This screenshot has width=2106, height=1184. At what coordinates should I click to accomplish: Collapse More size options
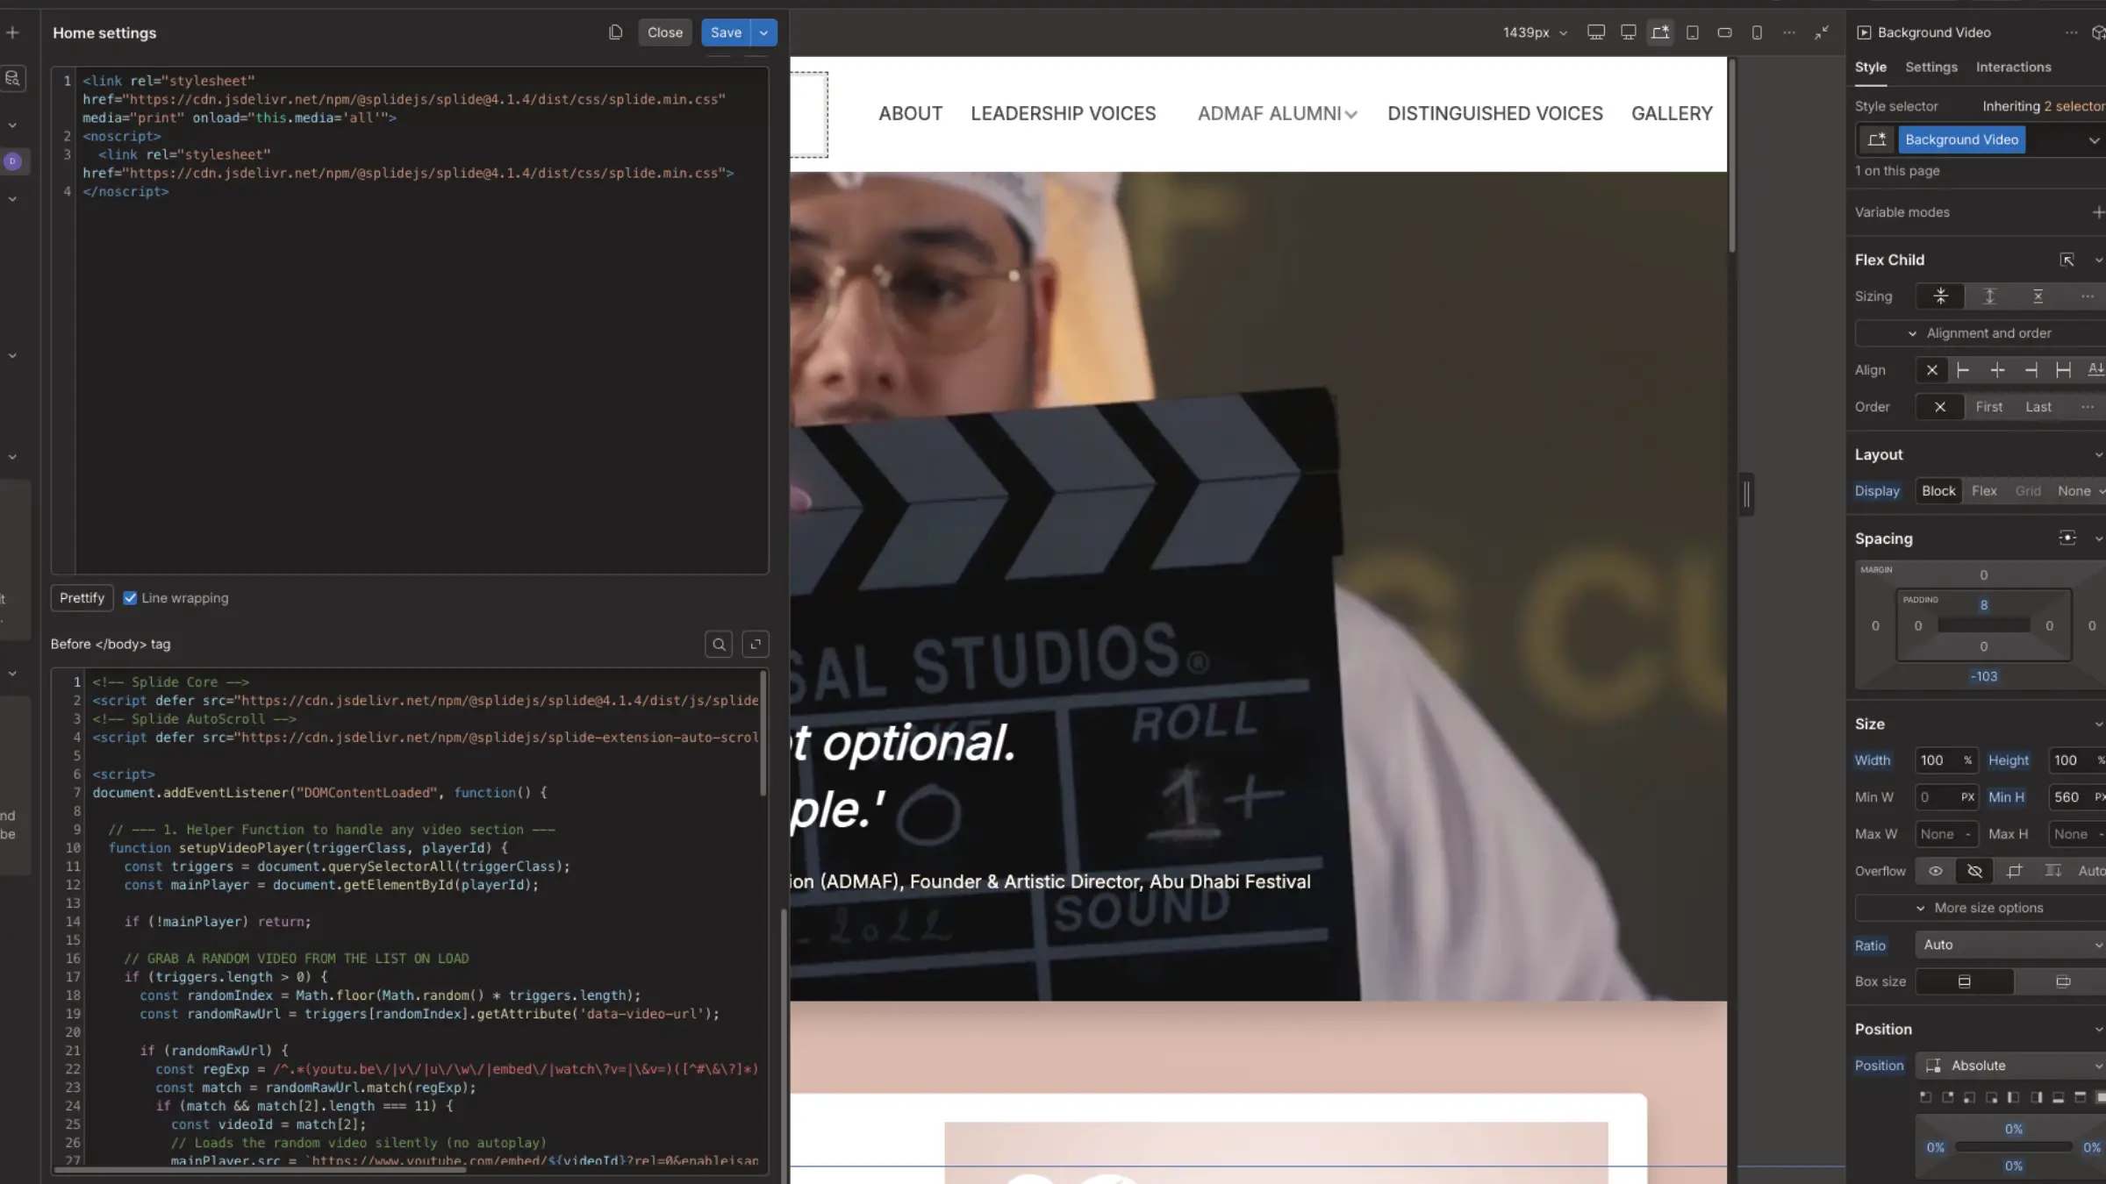[x=1980, y=908]
